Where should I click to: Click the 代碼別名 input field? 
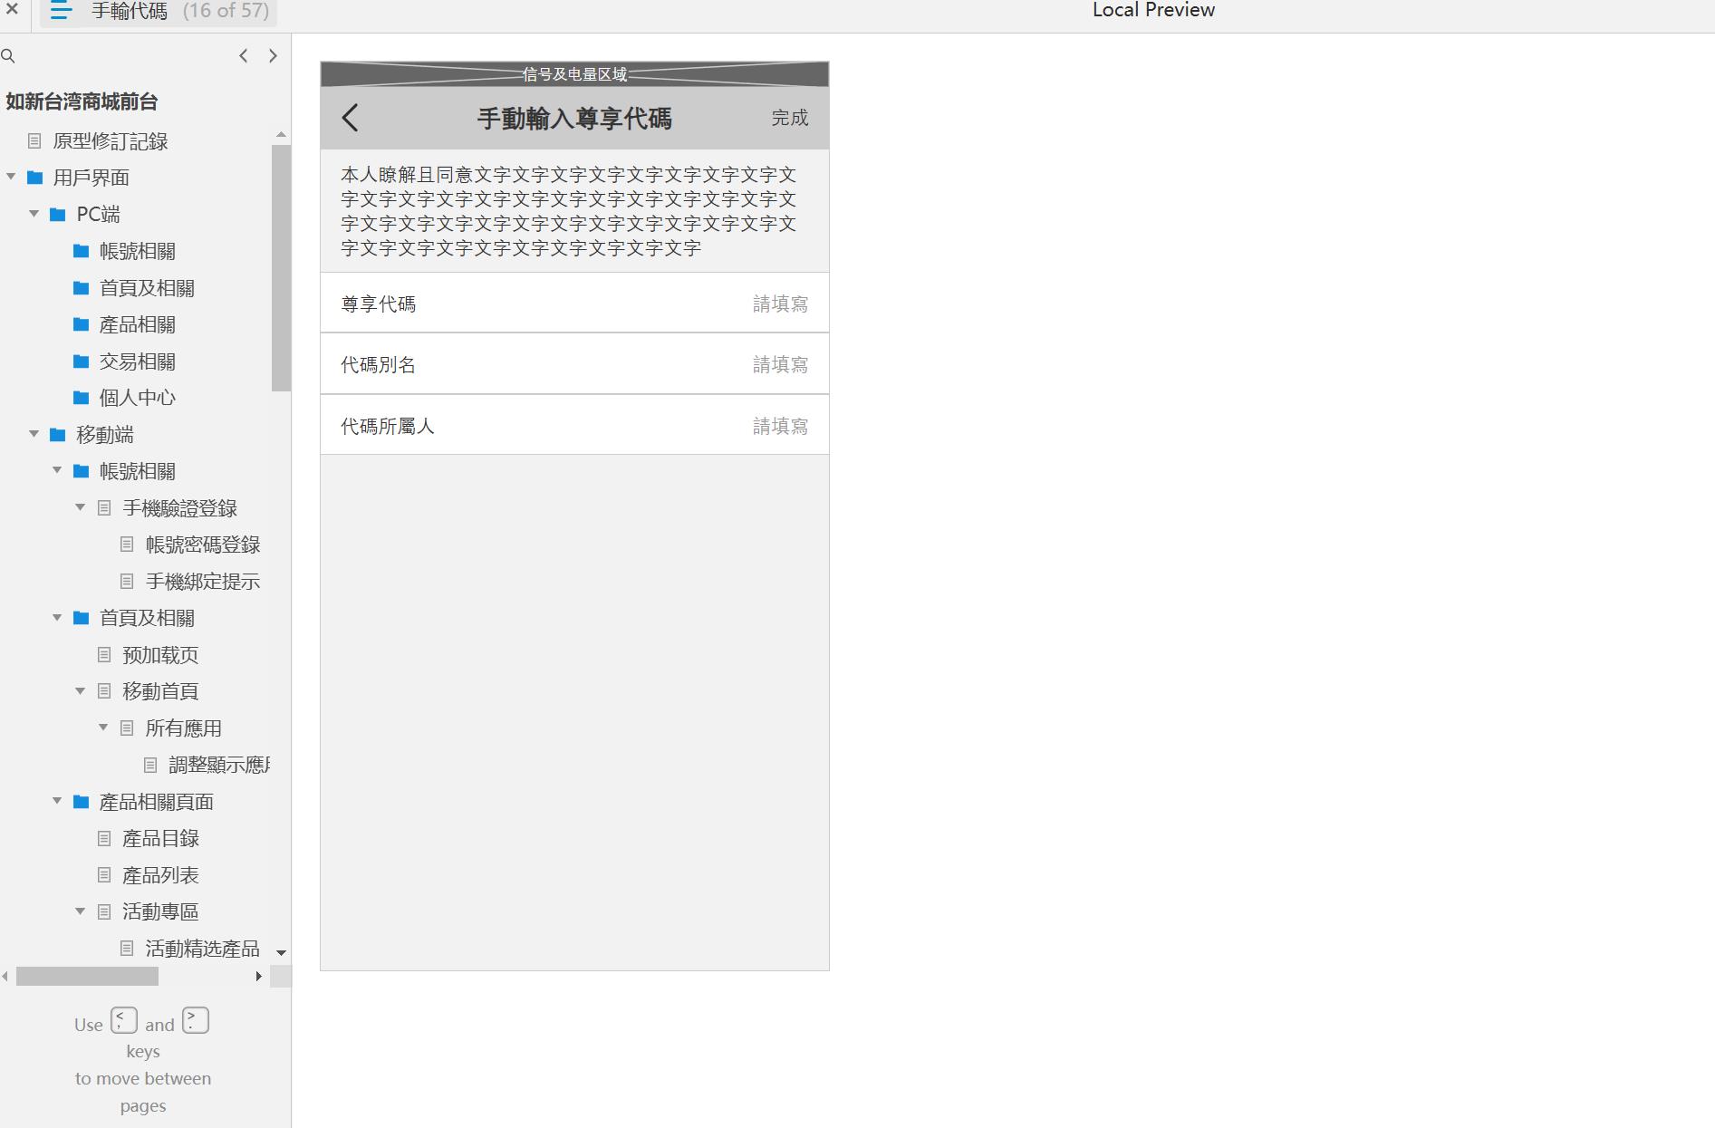pos(574,364)
